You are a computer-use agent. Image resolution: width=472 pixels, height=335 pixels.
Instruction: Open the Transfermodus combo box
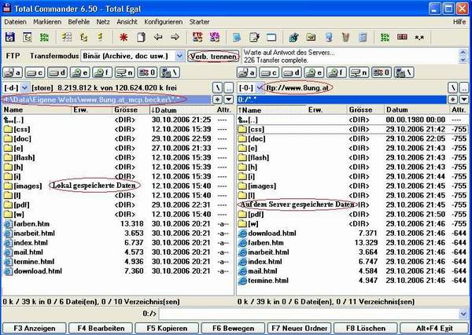133,56
